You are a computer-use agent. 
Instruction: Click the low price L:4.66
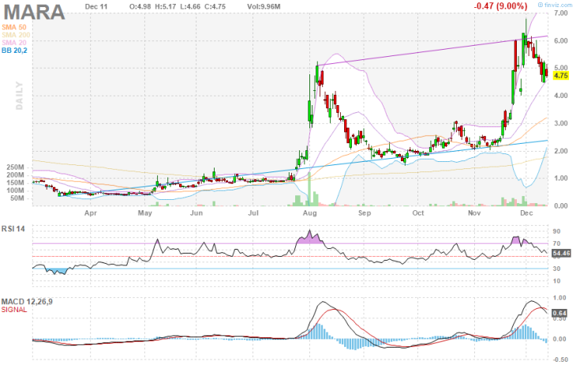tap(190, 6)
